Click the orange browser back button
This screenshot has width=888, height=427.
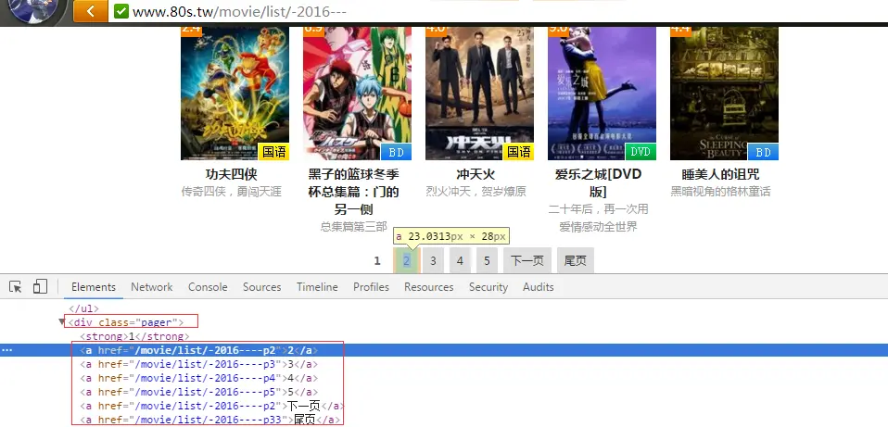[91, 11]
